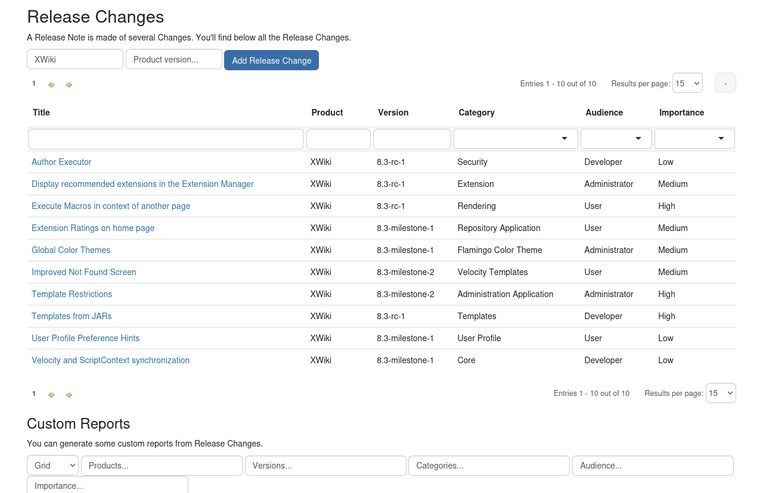Open the Improved Not Found Screen link
763x493 pixels.
[84, 272]
